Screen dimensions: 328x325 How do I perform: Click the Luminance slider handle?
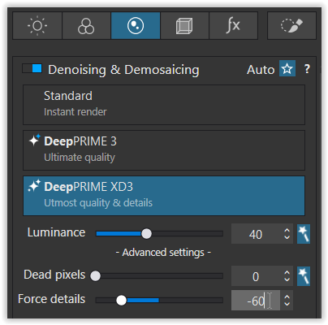(x=146, y=234)
